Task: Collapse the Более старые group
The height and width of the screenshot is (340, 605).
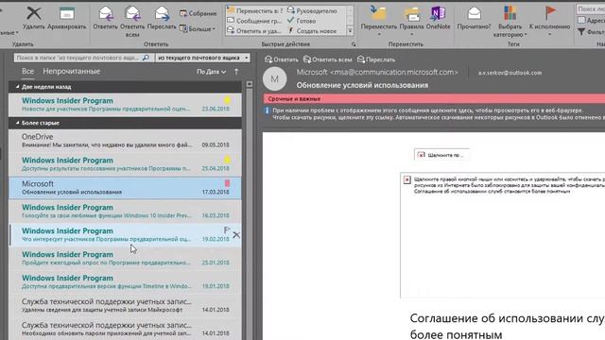Action: [17, 123]
